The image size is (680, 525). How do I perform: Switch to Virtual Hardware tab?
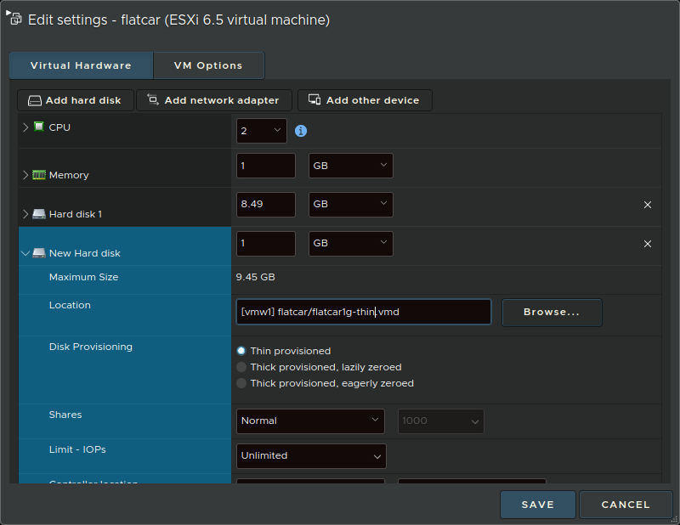81,65
